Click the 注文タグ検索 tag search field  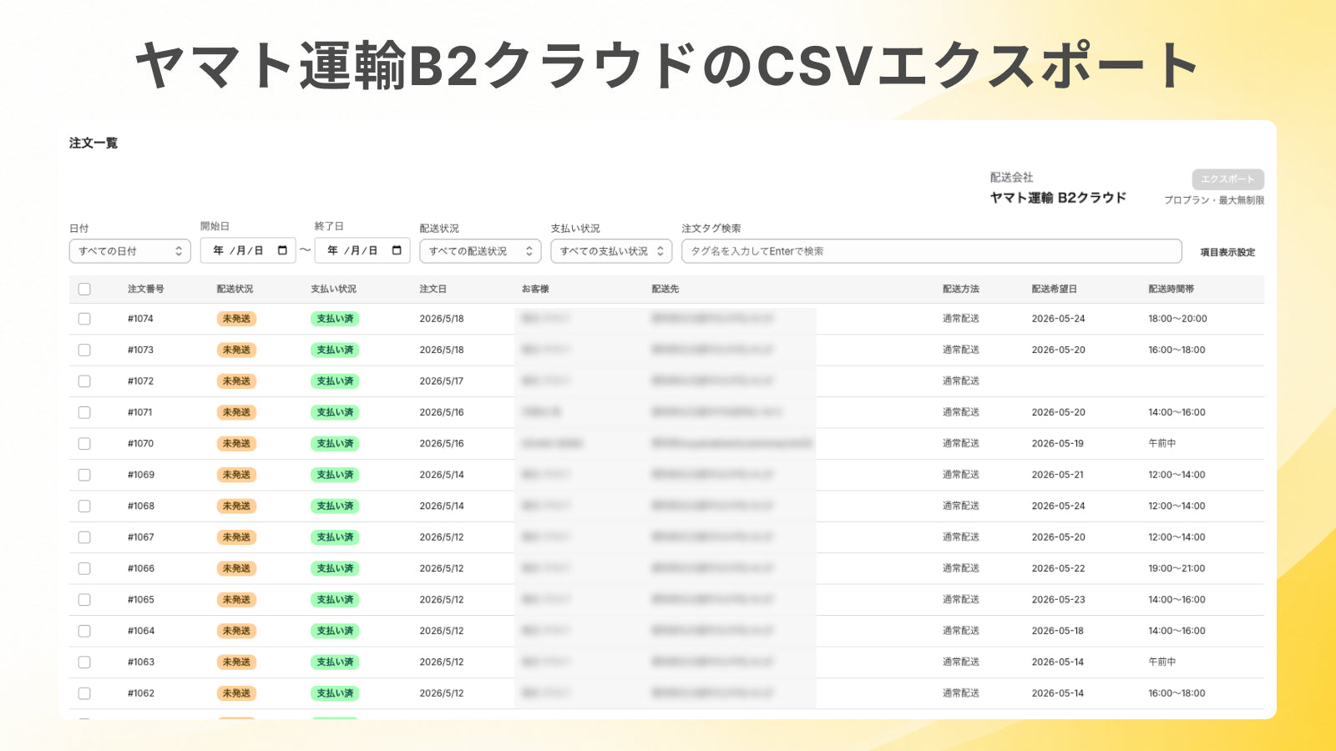(x=932, y=251)
